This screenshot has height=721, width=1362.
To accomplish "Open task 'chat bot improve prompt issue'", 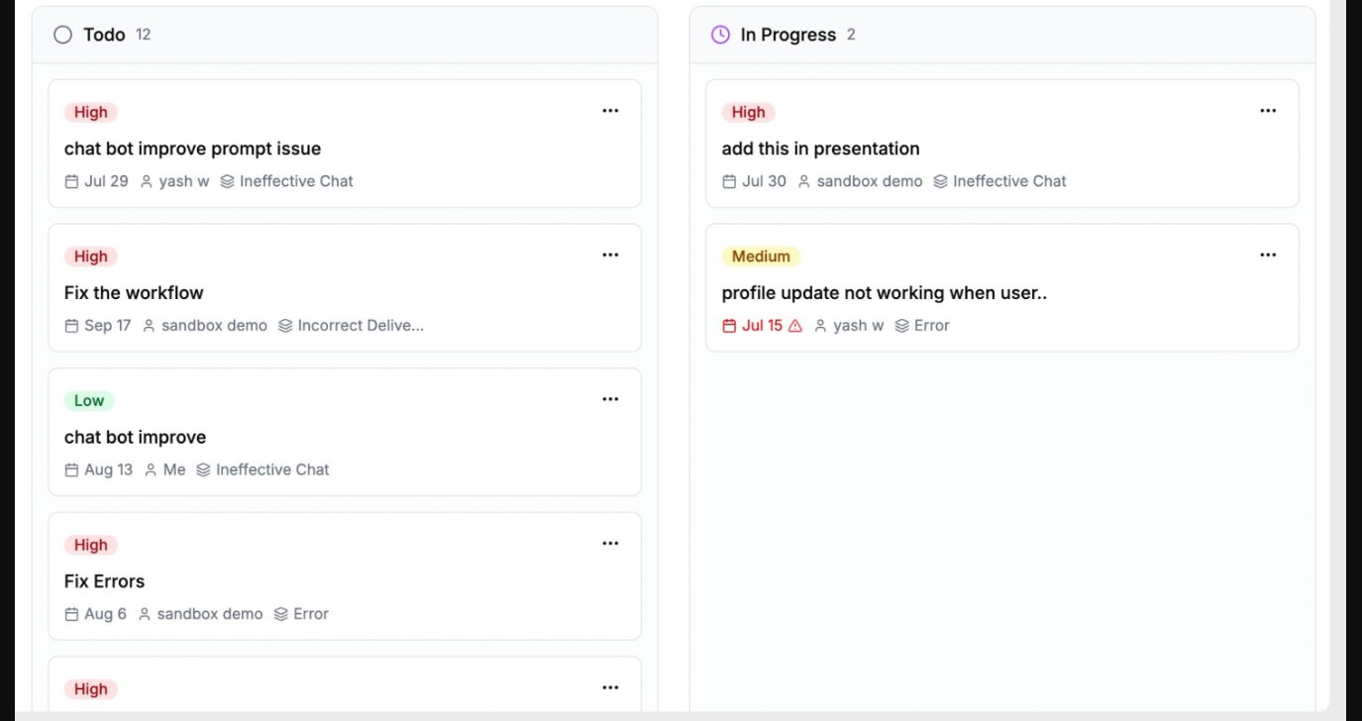I will 192,149.
